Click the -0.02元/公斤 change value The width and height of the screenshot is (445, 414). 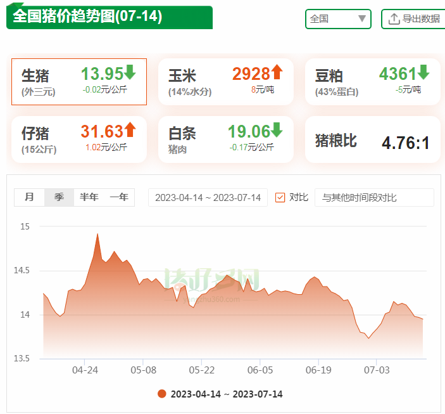pyautogui.click(x=104, y=90)
